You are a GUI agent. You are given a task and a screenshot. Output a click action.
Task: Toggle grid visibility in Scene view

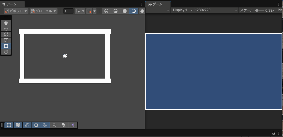[x=78, y=11]
